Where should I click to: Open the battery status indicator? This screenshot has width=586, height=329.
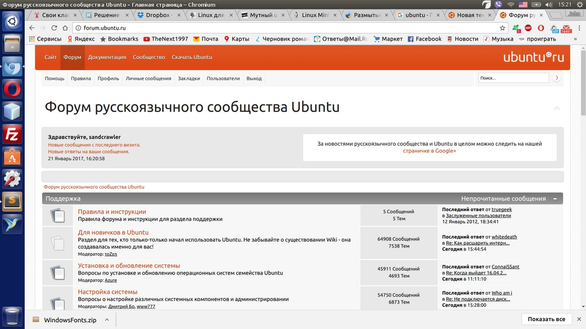pyautogui.click(x=536, y=5)
